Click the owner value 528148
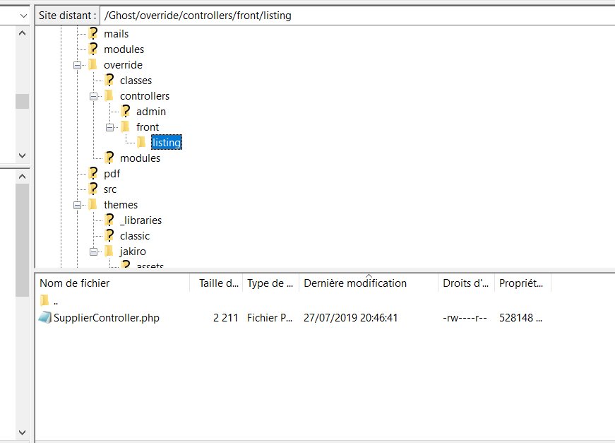The width and height of the screenshot is (615, 443). [x=520, y=318]
